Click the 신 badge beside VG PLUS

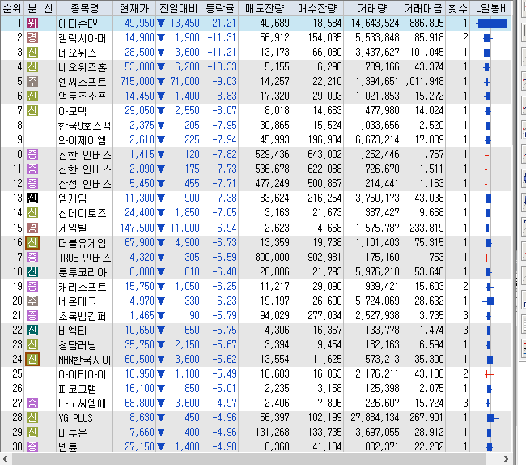32,418
